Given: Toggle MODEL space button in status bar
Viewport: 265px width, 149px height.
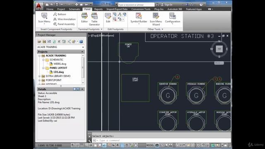Looking at the screenshot, I should coord(150,145).
